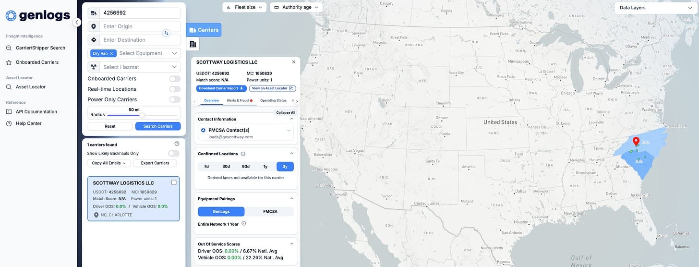Close the Scottway Logistics detail panel
699x267 pixels.
tap(294, 62)
